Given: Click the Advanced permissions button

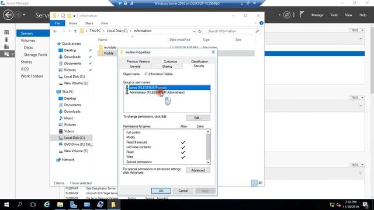Looking at the screenshot, I should point(198,170).
